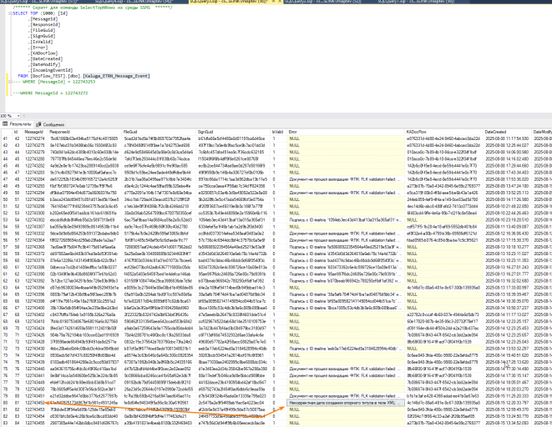
Task: Click the NULL KADocFlow cell for MessageId 122743302
Action: [444, 220]
